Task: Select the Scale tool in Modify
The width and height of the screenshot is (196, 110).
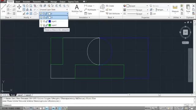Action: [24, 9]
